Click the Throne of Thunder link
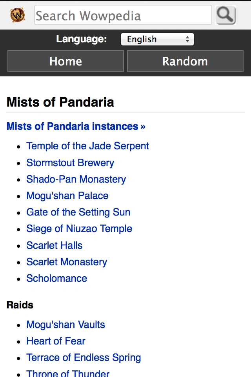This screenshot has width=251, height=377. click(x=68, y=373)
